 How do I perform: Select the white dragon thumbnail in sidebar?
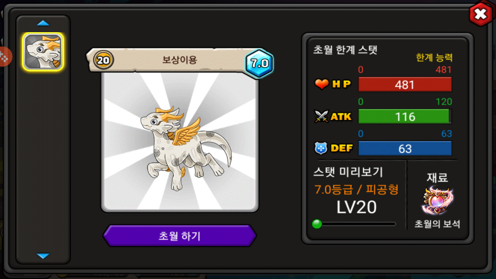pyautogui.click(x=43, y=52)
